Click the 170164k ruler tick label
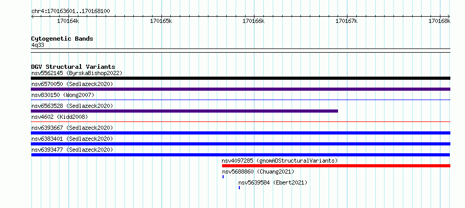The image size is (465, 208). pyautogui.click(x=68, y=21)
